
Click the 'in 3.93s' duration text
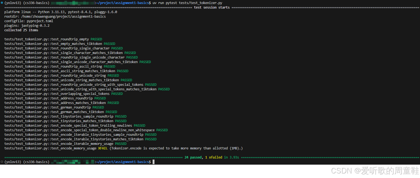tap(232, 157)
